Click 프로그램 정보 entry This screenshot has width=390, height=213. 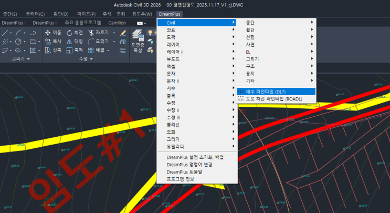[x=197, y=179]
